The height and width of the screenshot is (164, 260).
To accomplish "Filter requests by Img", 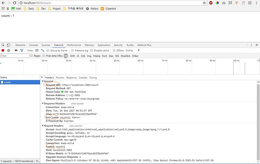I will pyautogui.click(x=89, y=56).
